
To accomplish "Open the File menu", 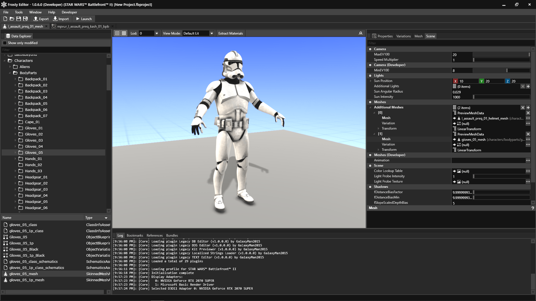I will tap(6, 12).
